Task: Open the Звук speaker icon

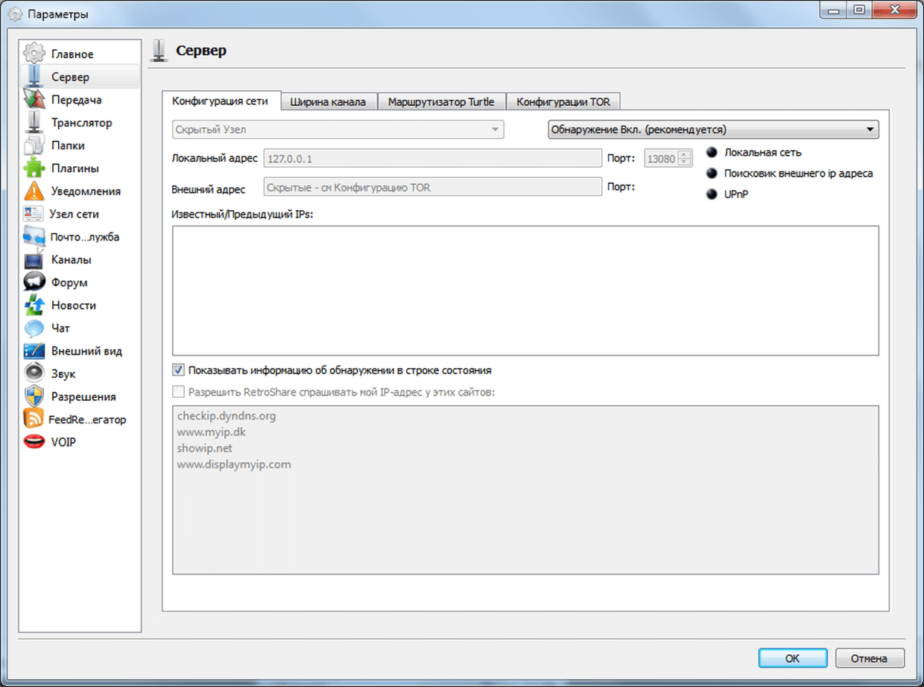Action: pos(34,374)
